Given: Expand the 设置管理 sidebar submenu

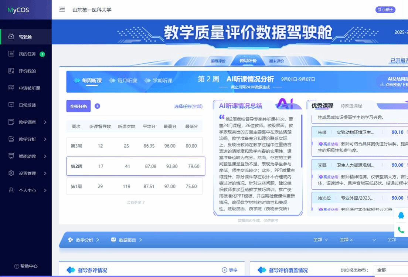Looking at the screenshot, I should pos(45,173).
